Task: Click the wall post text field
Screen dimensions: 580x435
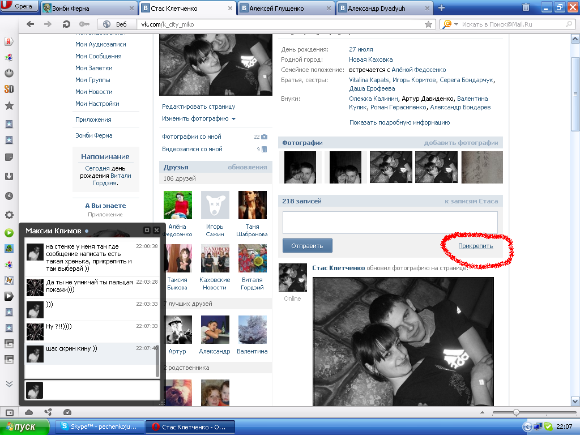Action: click(x=390, y=222)
